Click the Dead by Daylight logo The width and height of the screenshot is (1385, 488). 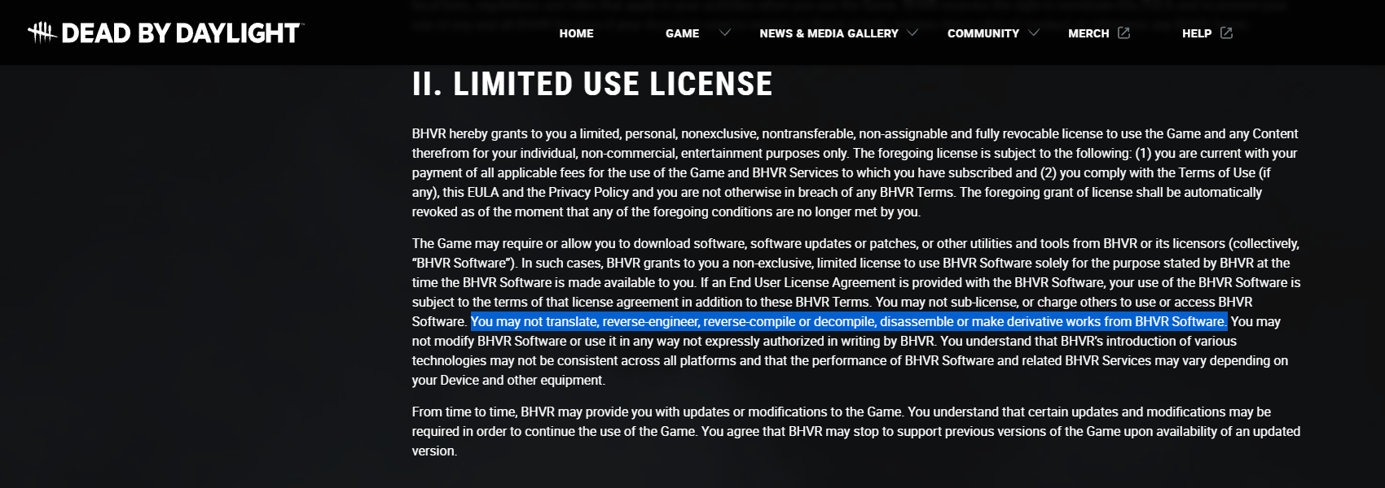tap(166, 33)
